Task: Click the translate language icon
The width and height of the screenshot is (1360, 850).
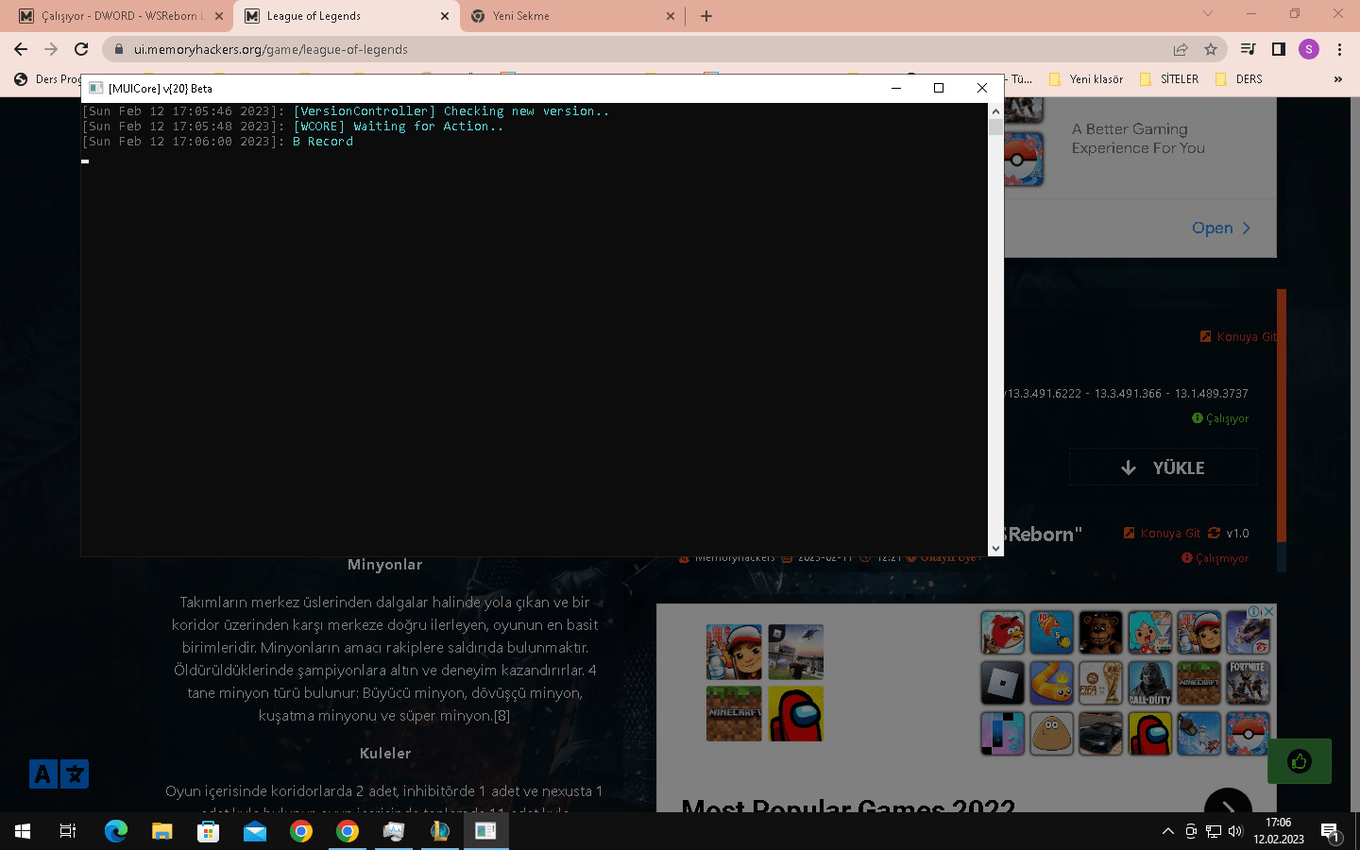Action: click(x=59, y=774)
